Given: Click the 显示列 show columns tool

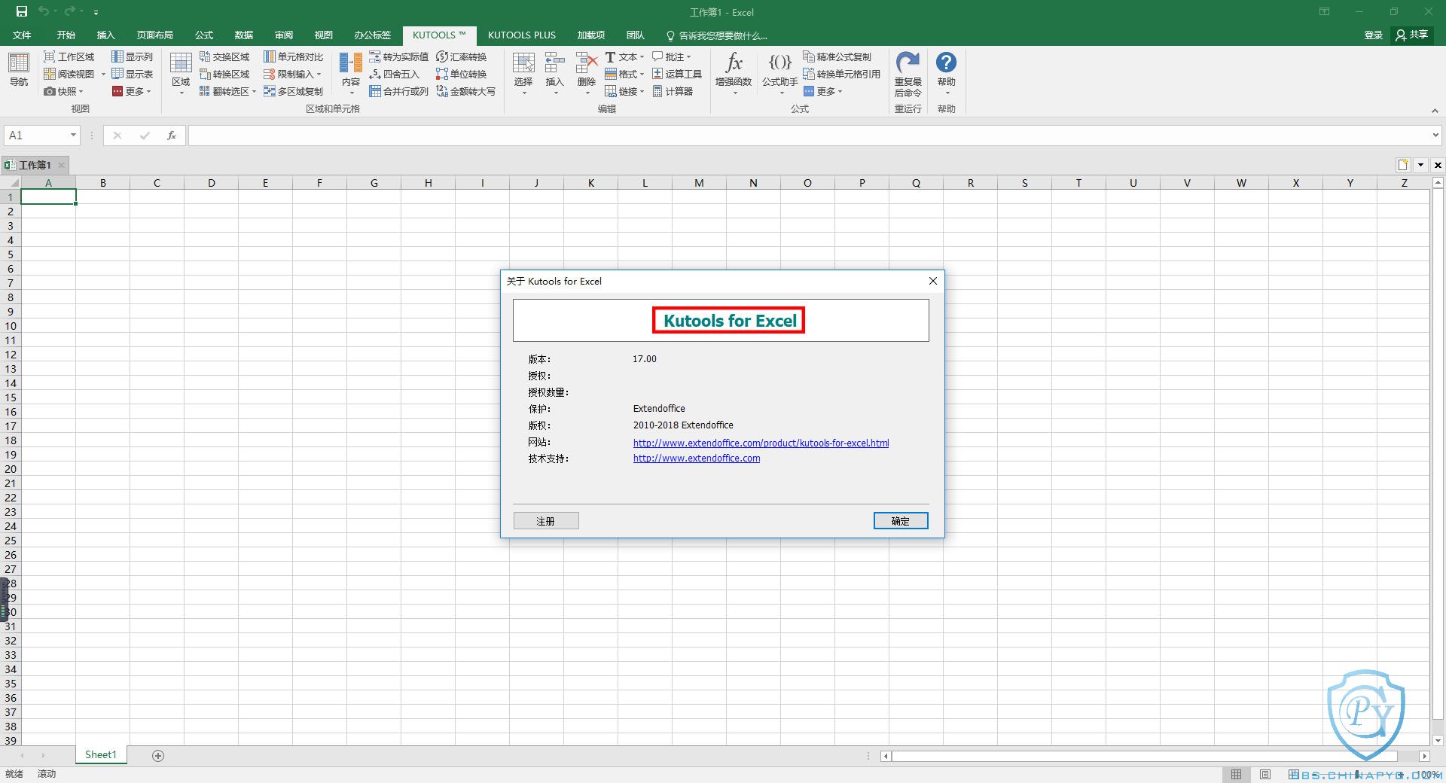Looking at the screenshot, I should click(132, 56).
